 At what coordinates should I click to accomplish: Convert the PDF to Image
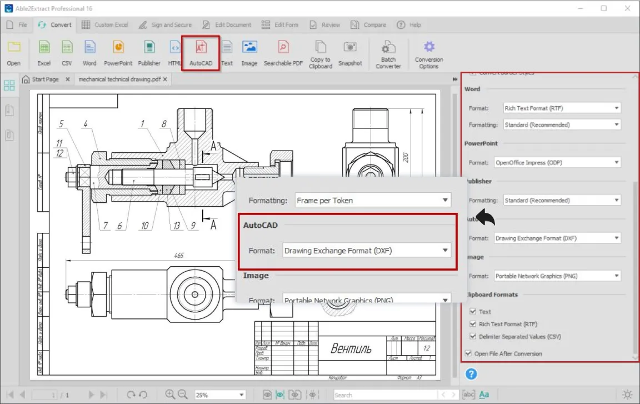[x=249, y=53]
